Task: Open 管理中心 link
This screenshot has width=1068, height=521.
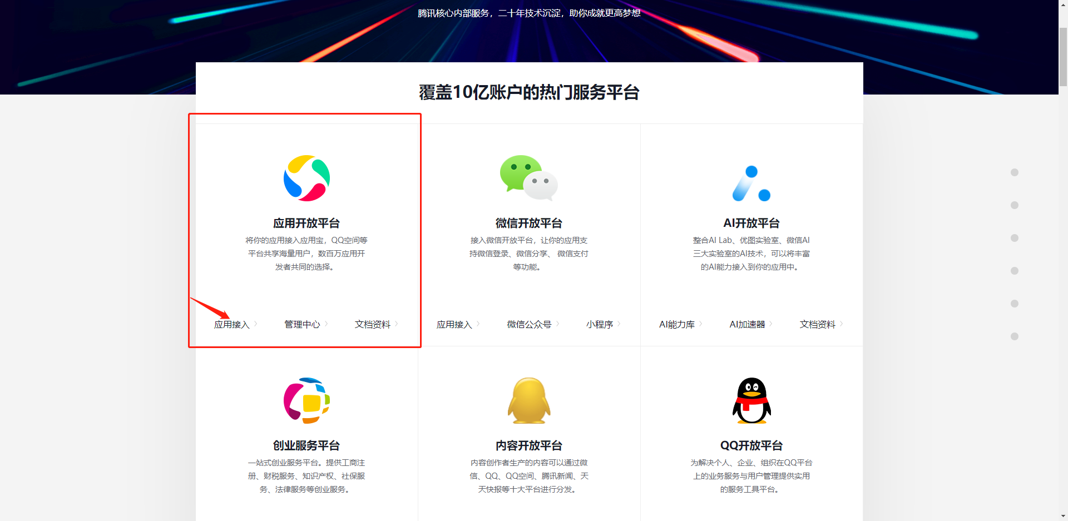Action: (x=302, y=324)
